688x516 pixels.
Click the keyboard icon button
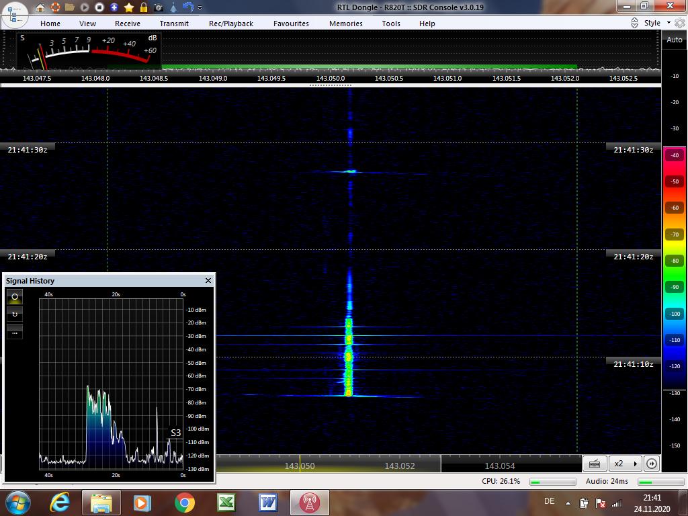coord(595,464)
